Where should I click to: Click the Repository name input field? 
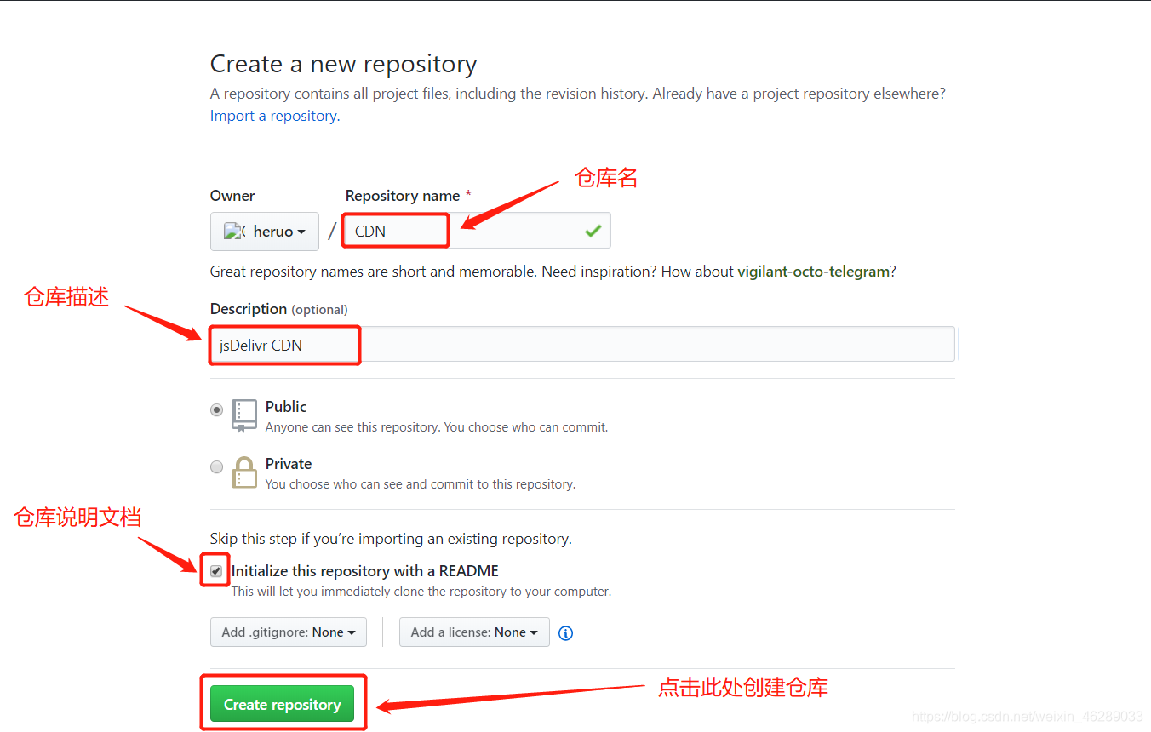477,231
